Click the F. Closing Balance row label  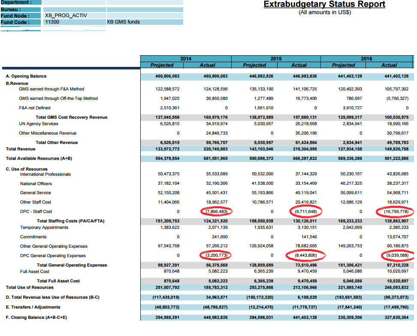[x=36, y=318]
